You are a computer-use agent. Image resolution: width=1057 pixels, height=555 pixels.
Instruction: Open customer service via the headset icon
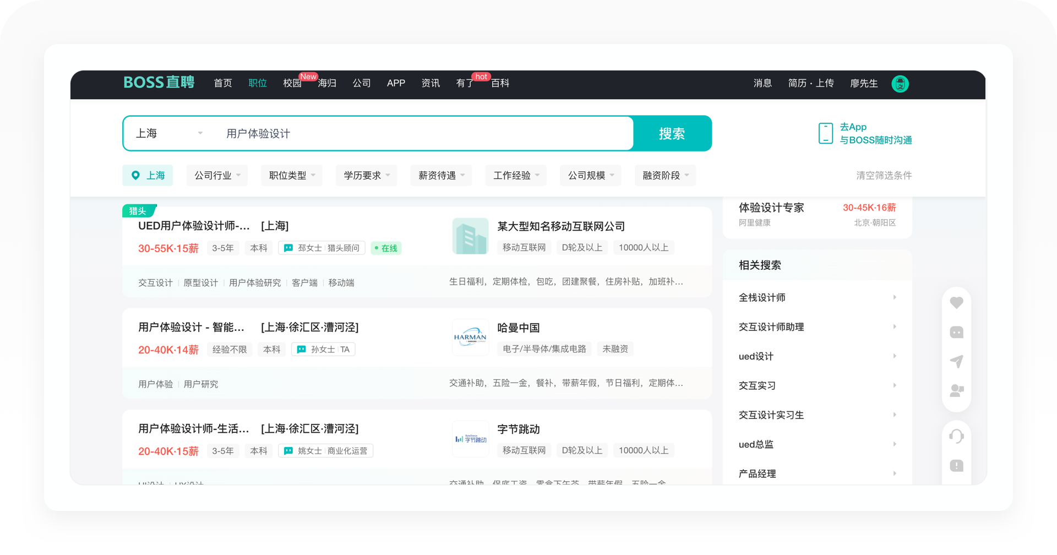coord(957,437)
